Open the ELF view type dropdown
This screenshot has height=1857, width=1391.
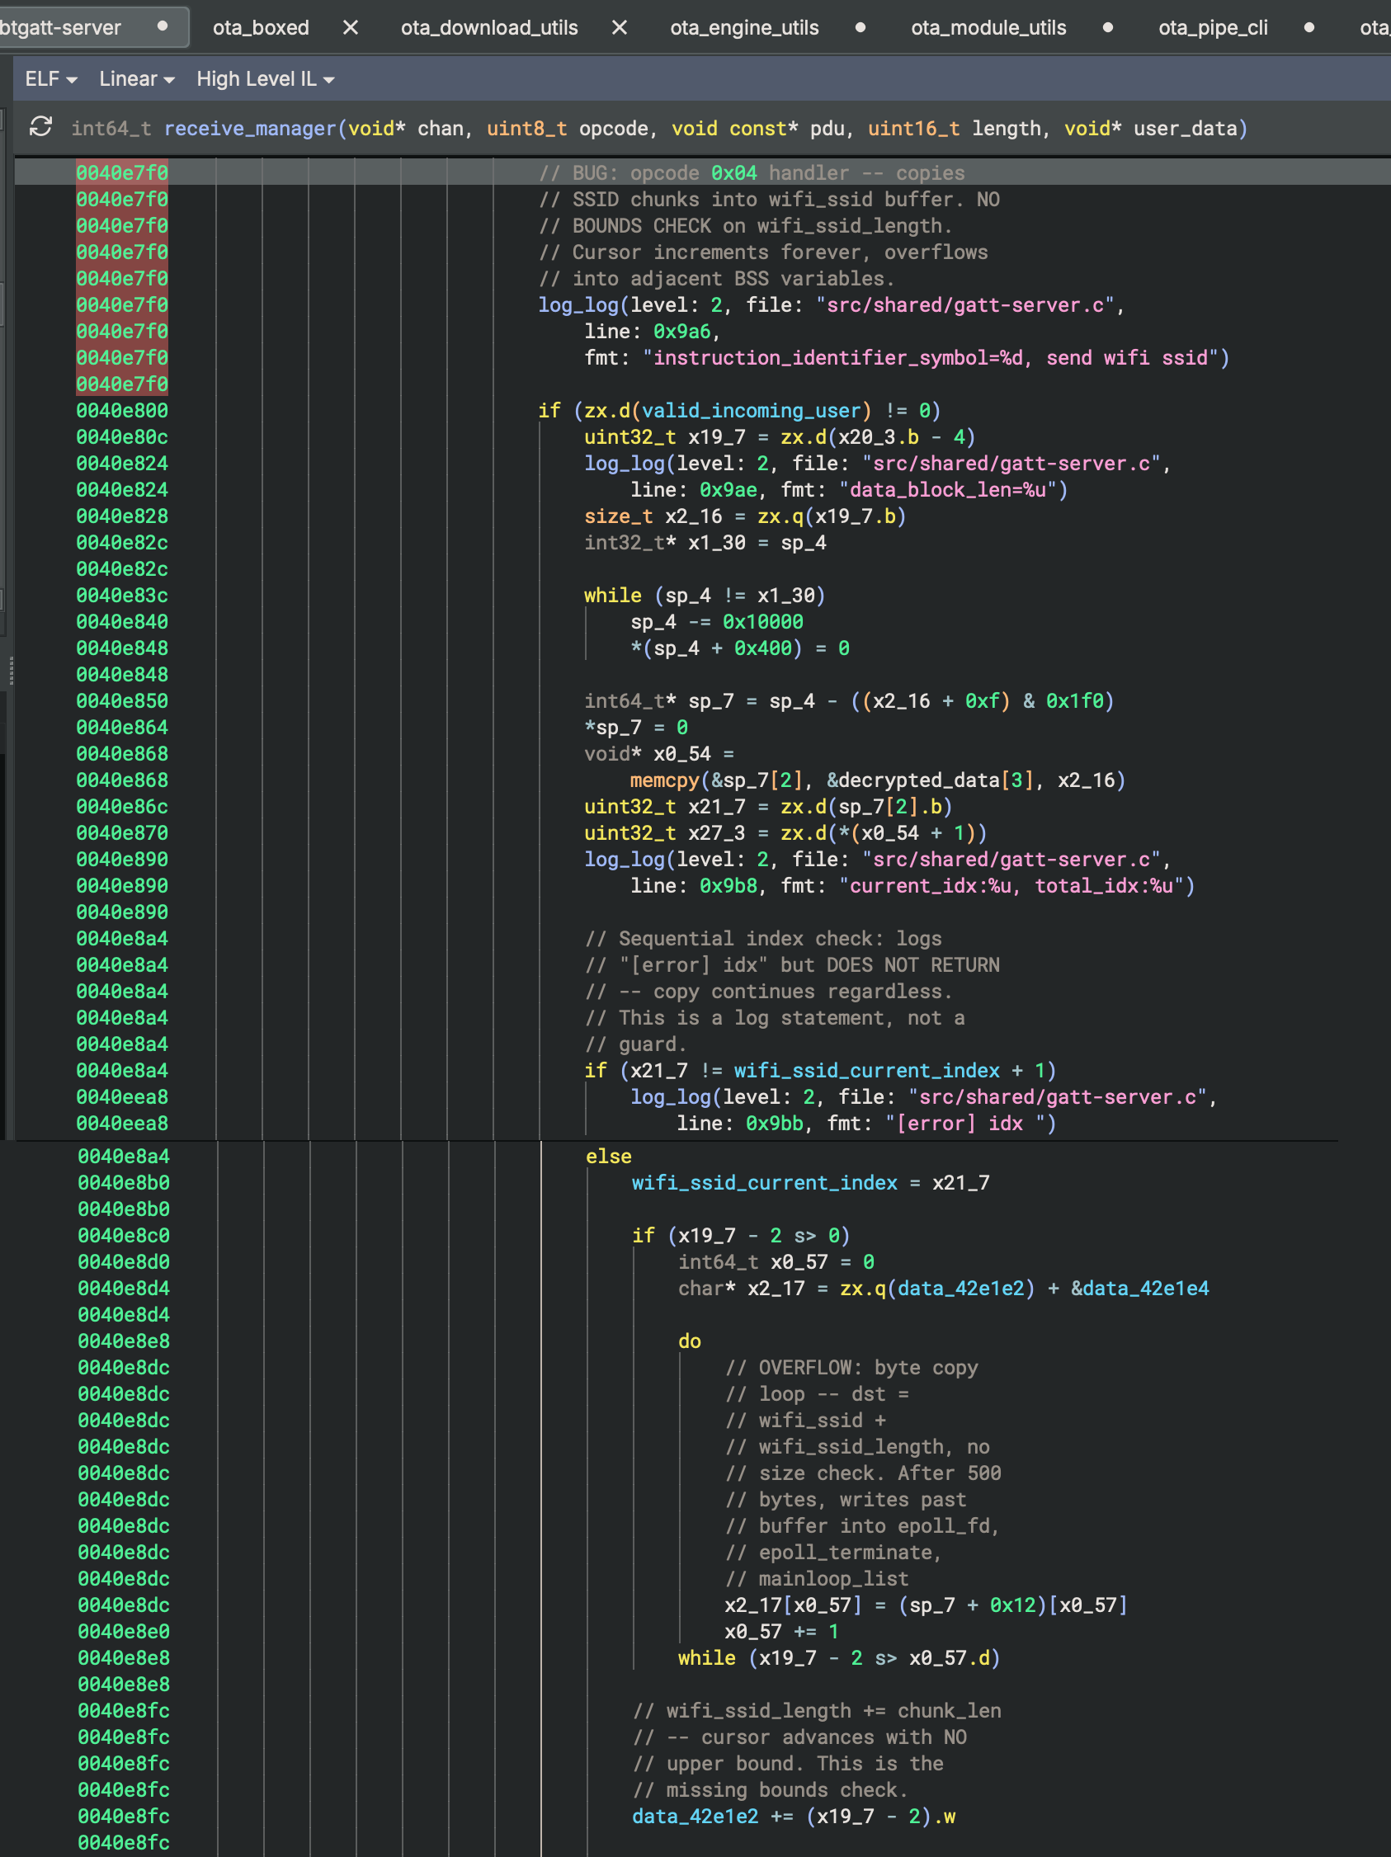point(51,79)
